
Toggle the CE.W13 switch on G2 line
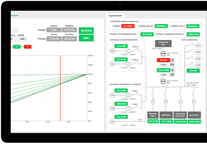(x=137, y=49)
